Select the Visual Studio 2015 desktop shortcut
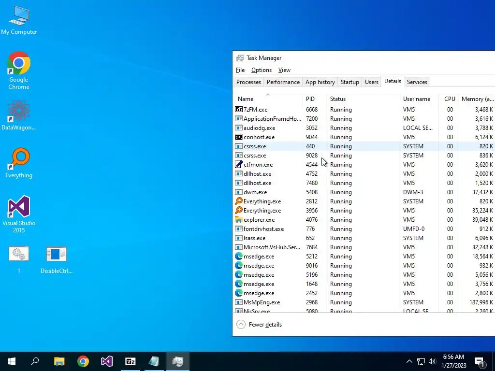Screen dimensions: 495x371 (x=19, y=214)
